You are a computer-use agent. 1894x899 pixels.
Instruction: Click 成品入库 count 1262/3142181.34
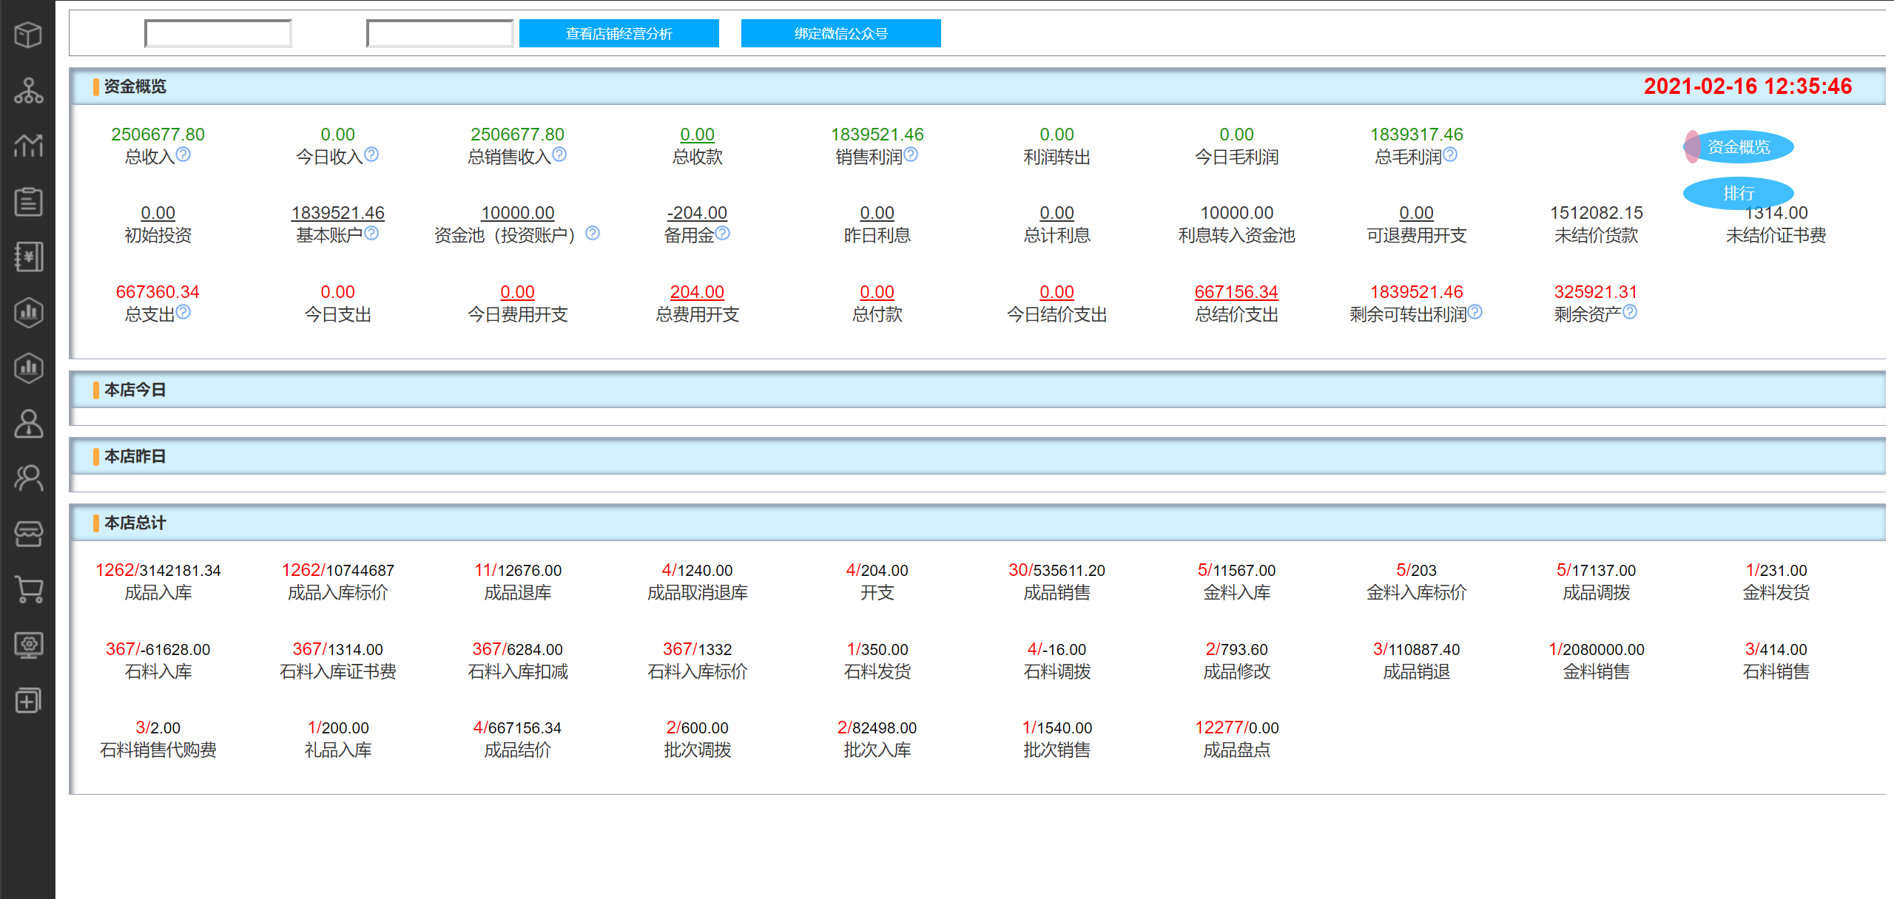[x=158, y=570]
